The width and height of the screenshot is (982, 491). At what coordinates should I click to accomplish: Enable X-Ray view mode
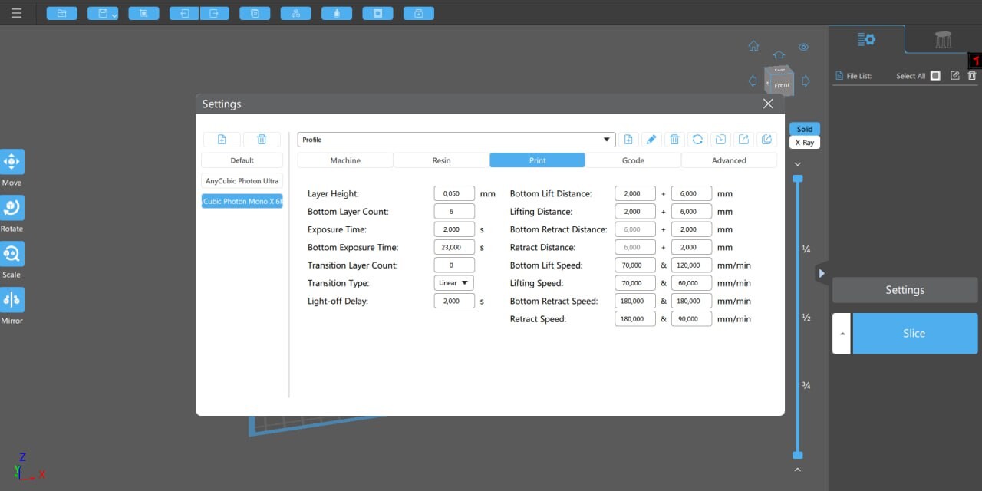point(805,142)
